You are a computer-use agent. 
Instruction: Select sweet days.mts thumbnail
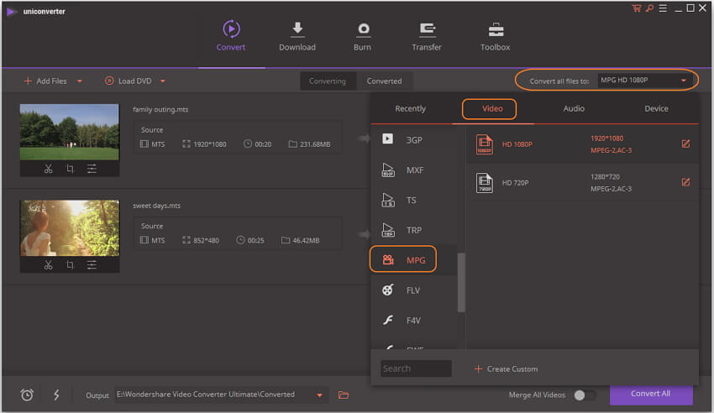point(70,227)
